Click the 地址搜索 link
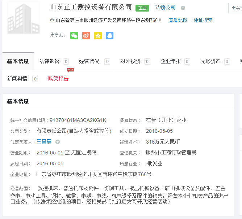242x219 pixels. point(203,21)
